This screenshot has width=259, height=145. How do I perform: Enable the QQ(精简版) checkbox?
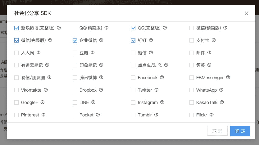(75, 28)
